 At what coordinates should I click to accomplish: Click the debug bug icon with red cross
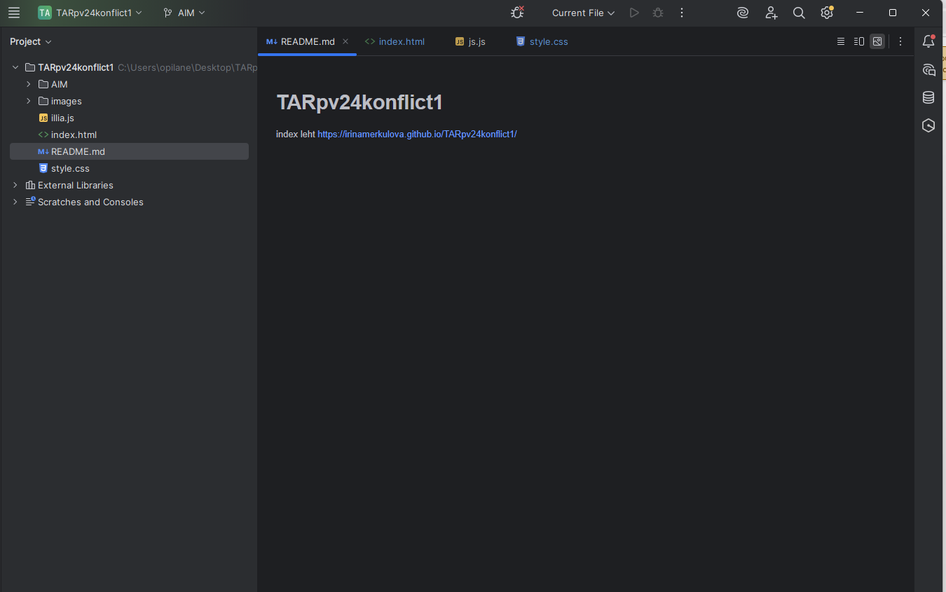tap(517, 13)
